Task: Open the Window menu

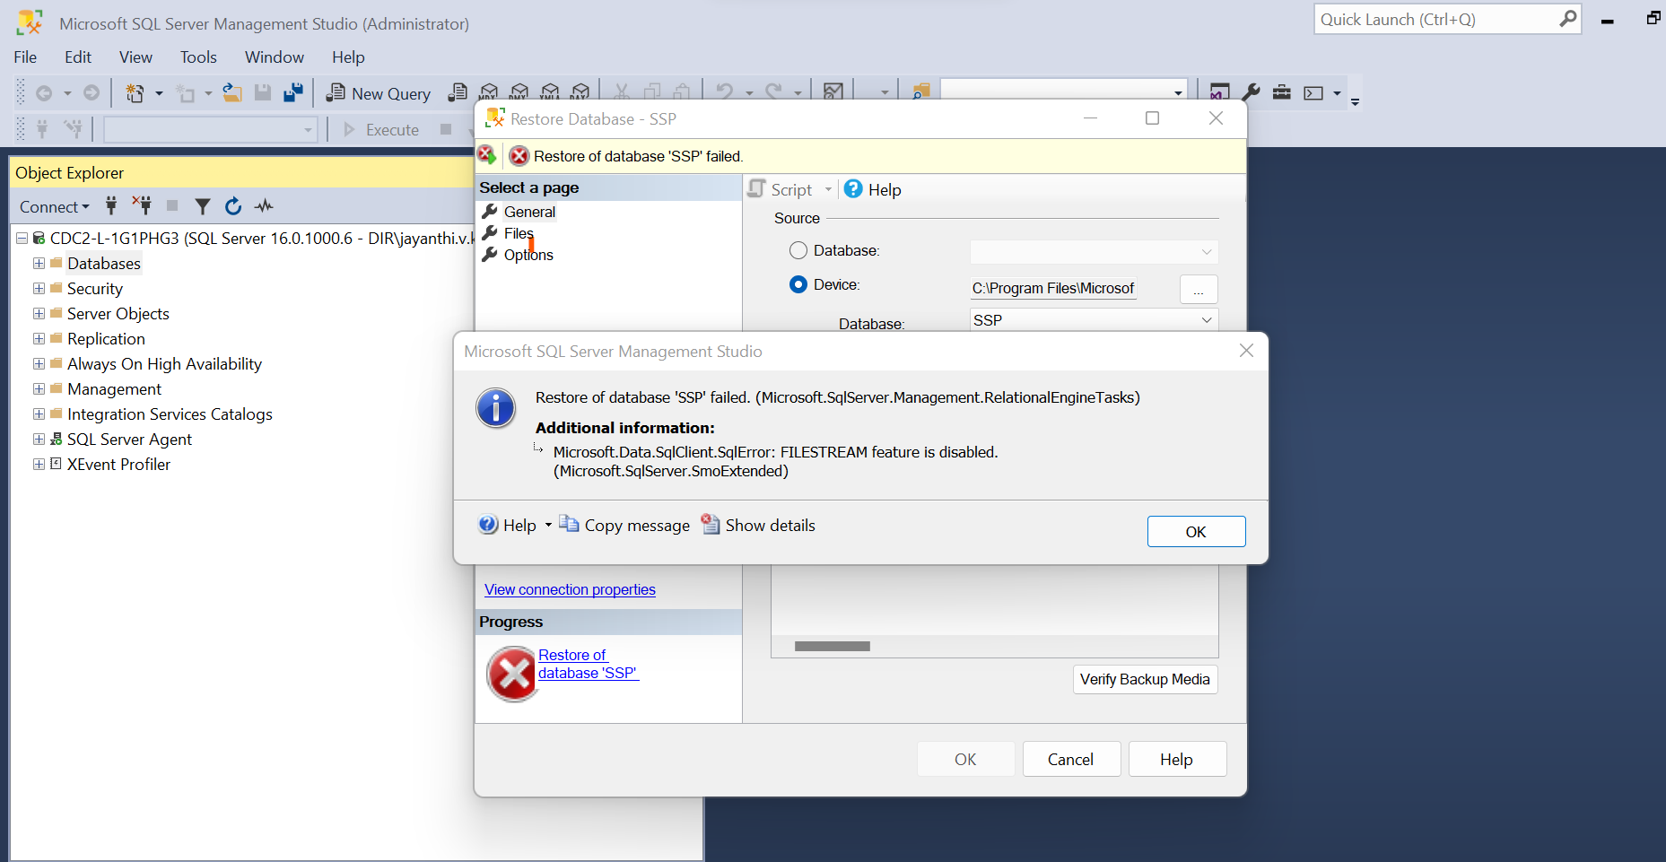Action: coord(275,57)
